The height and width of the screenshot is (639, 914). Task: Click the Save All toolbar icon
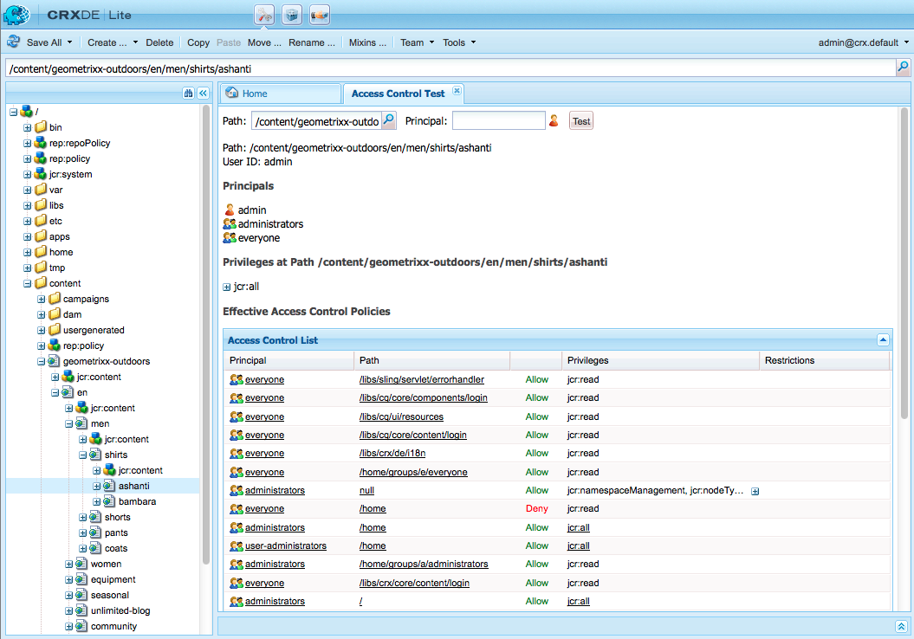coord(14,42)
